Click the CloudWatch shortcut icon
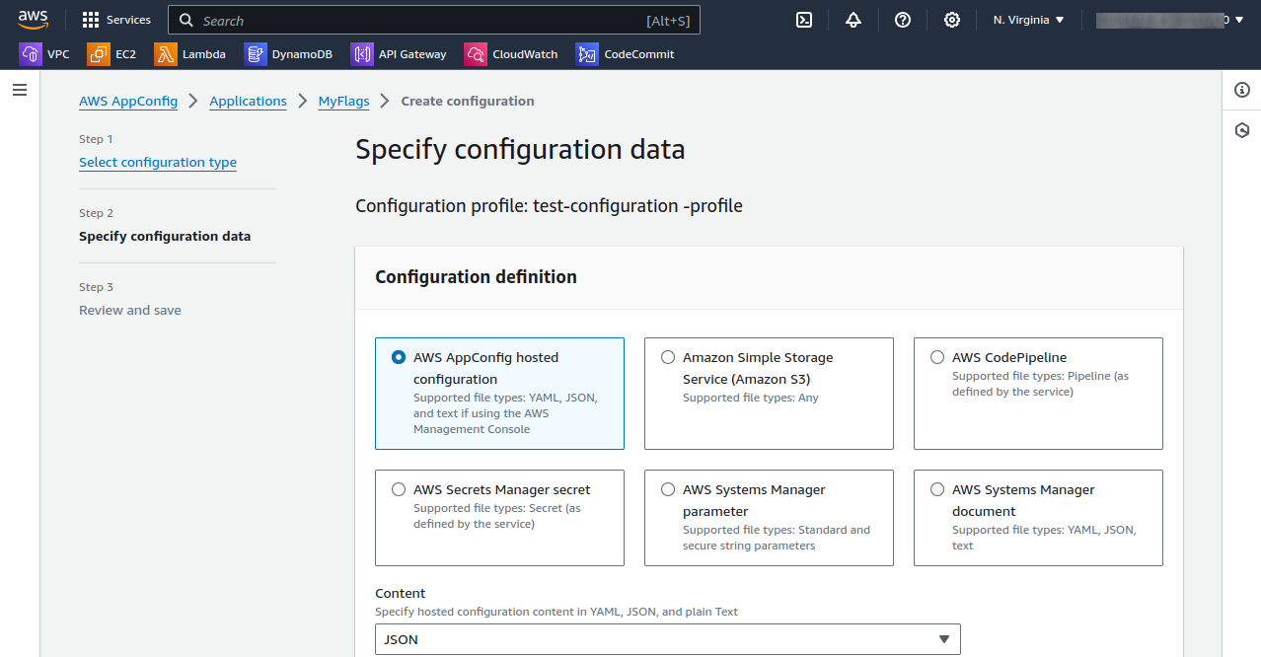This screenshot has width=1261, height=657. tap(476, 54)
